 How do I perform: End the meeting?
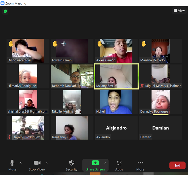177,165
